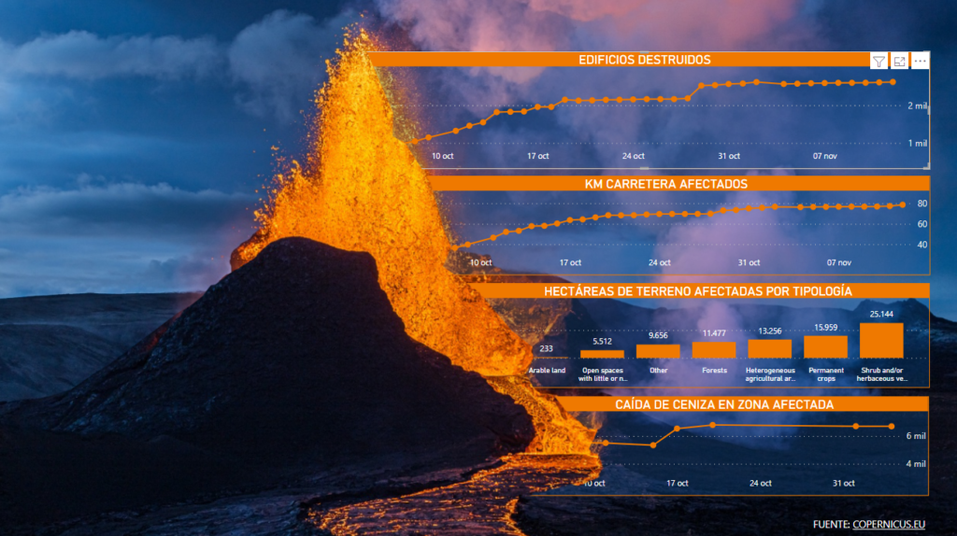Click '80' axis label on Km Carretera chart
The width and height of the screenshot is (957, 536).
[922, 204]
